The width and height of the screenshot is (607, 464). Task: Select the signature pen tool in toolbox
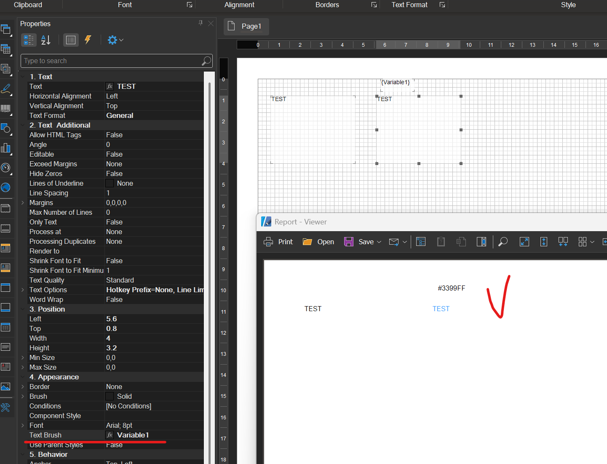tap(5, 88)
